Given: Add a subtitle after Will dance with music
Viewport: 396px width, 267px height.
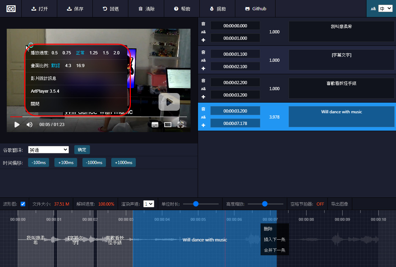Looking at the screenshot, I should (x=203, y=125).
